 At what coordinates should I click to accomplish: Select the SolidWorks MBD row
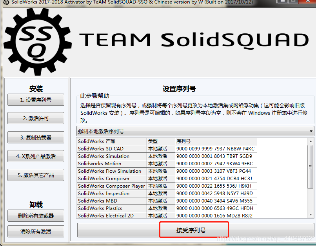click(167, 201)
